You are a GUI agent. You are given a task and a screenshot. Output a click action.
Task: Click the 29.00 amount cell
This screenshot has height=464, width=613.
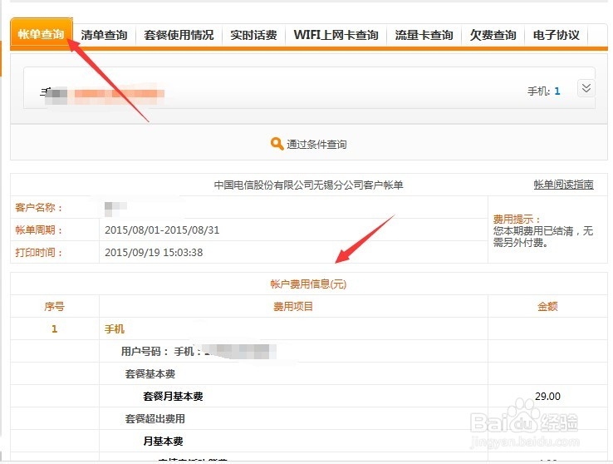point(547,397)
